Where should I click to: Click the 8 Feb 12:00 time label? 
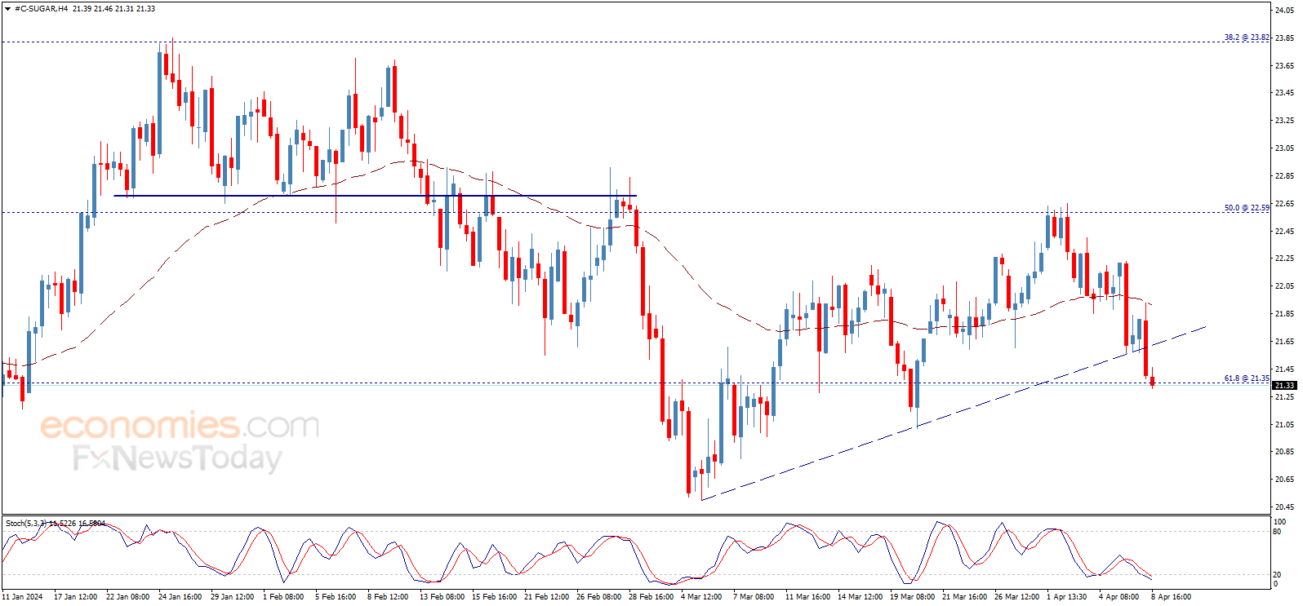388,597
